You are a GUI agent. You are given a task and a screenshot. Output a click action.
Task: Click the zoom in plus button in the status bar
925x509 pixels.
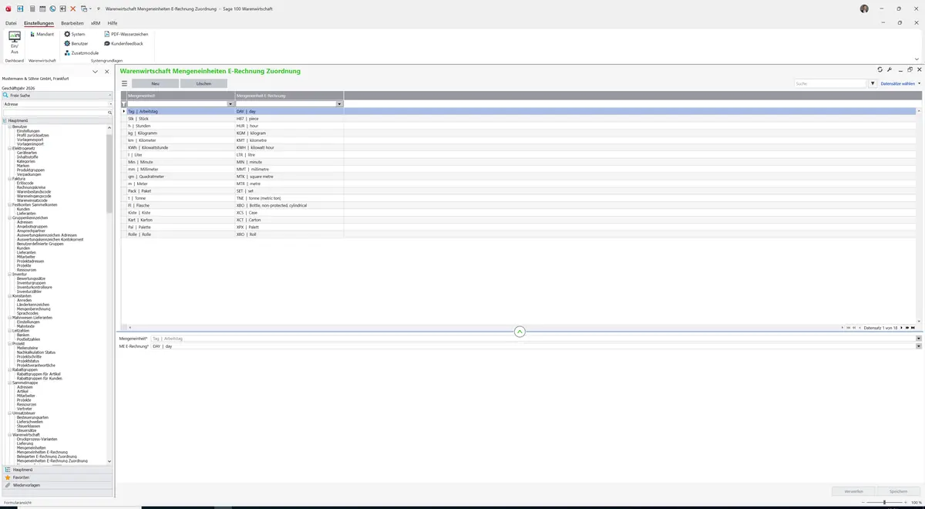click(x=904, y=503)
